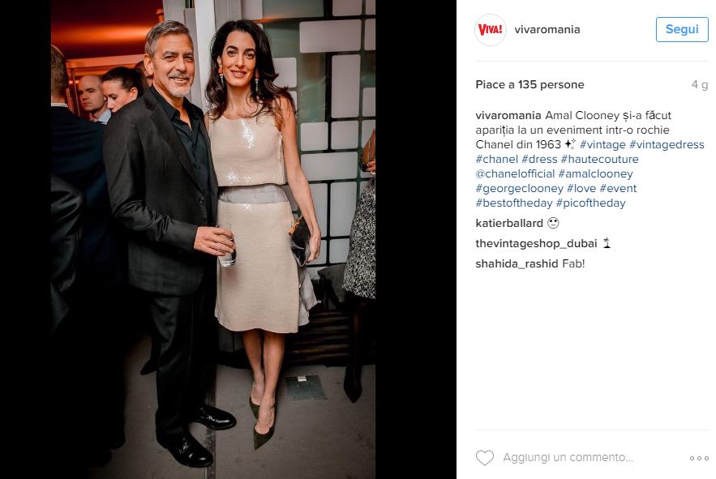This screenshot has height=479, width=716.
Task: Open the #picoftheday hashtag
Action: [x=590, y=203]
